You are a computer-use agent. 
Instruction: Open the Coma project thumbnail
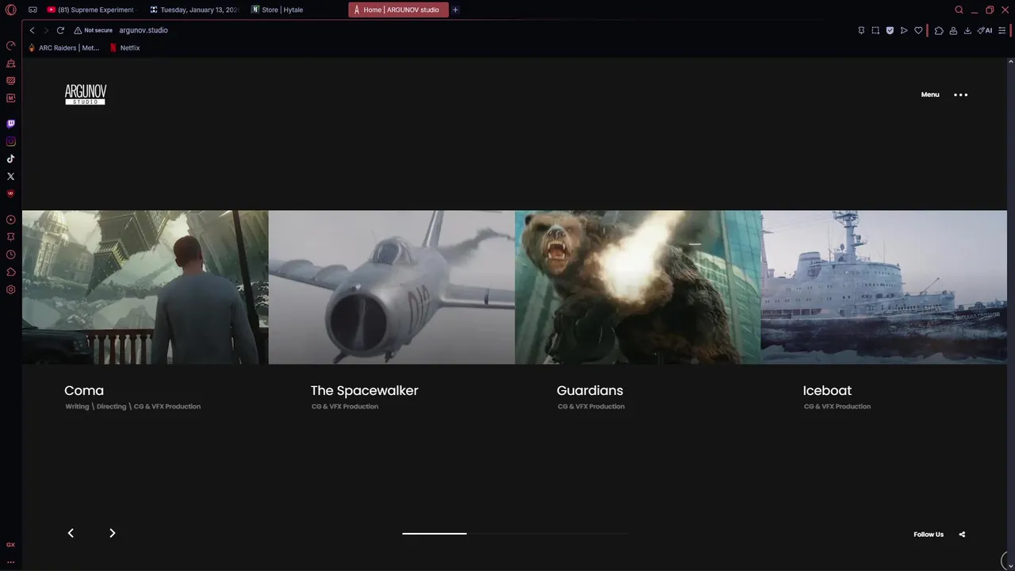pos(145,287)
